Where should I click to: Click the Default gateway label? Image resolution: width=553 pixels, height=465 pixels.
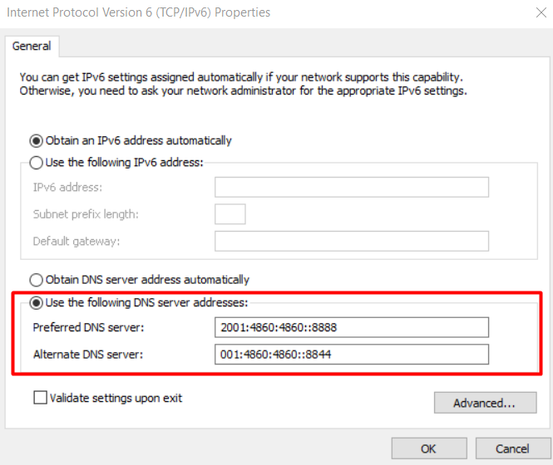(77, 242)
